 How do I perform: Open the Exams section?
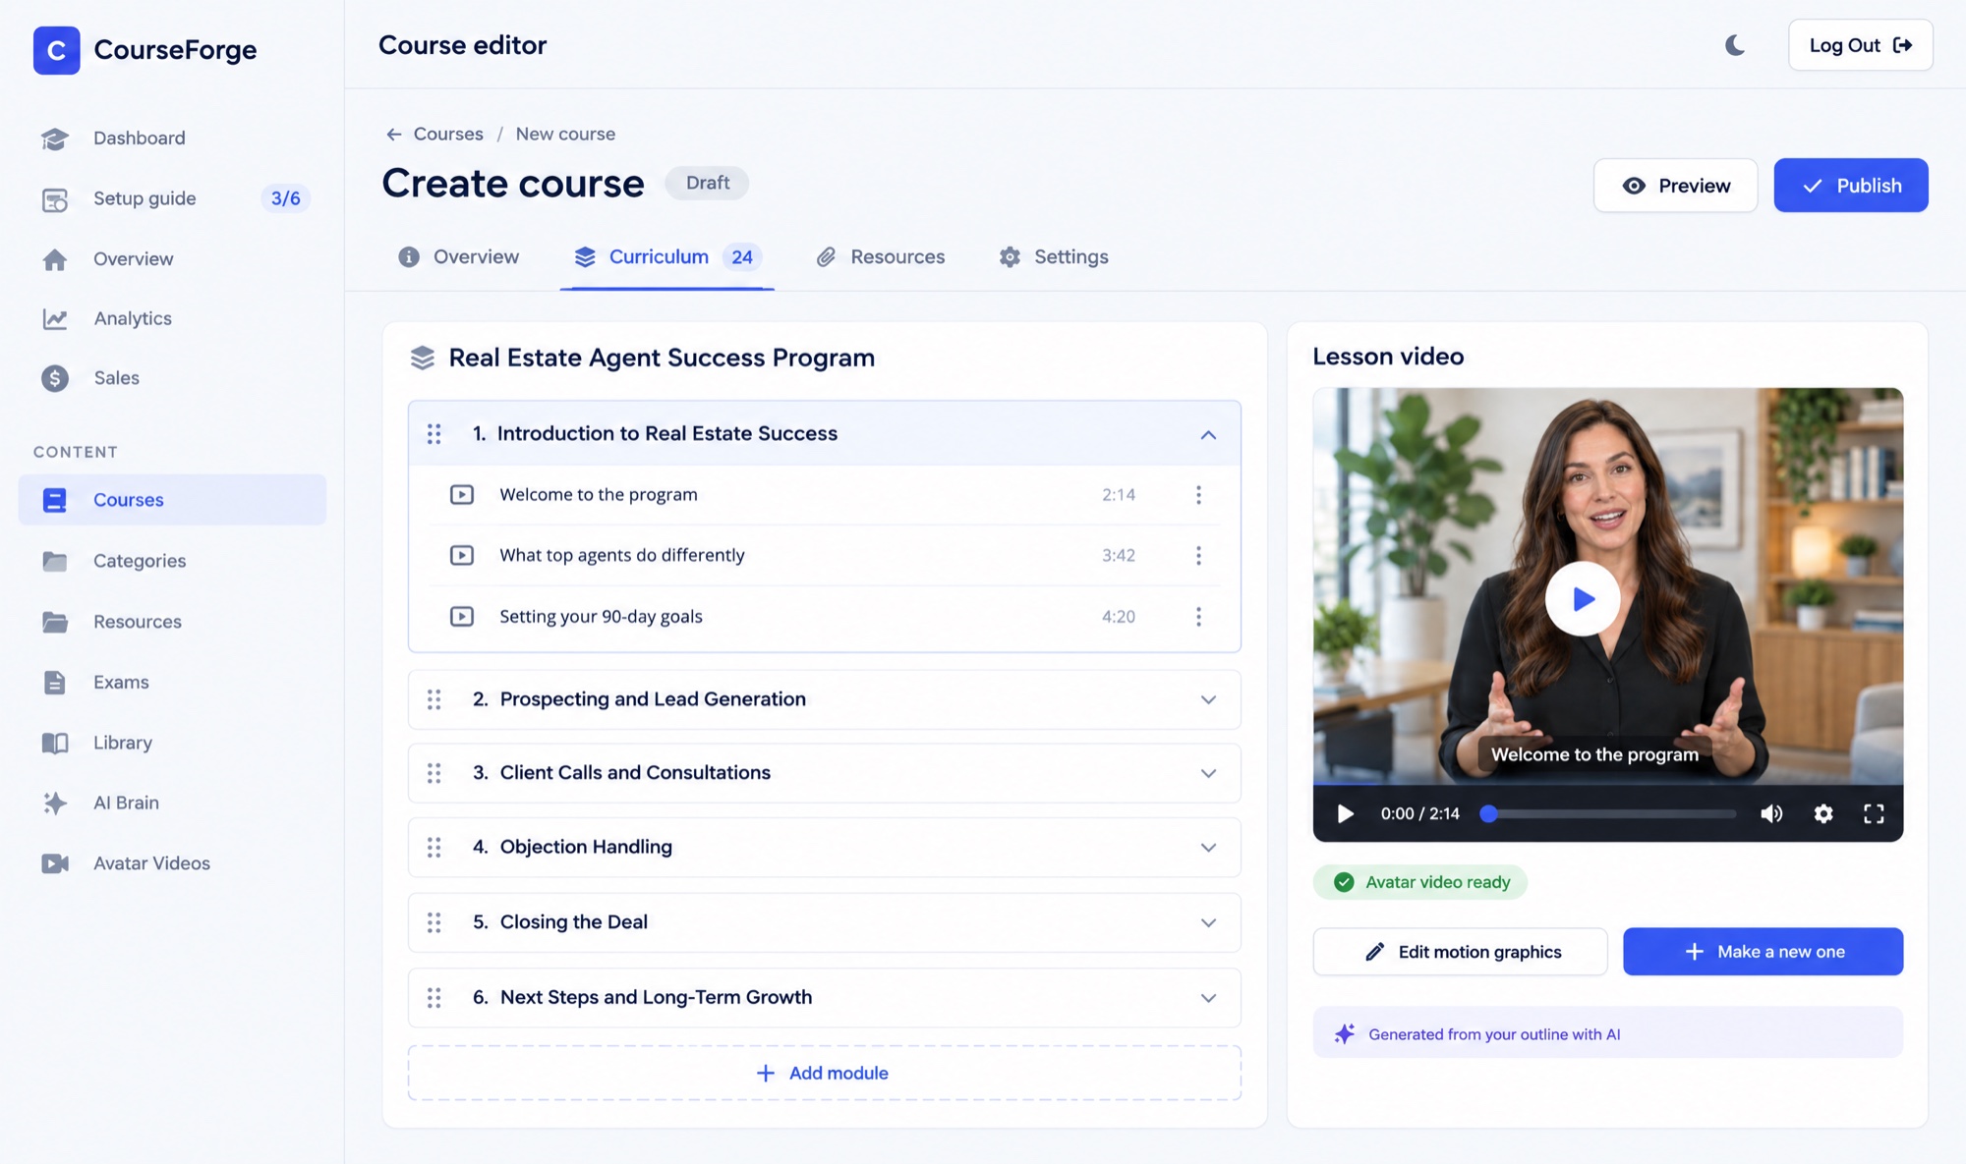(172, 682)
